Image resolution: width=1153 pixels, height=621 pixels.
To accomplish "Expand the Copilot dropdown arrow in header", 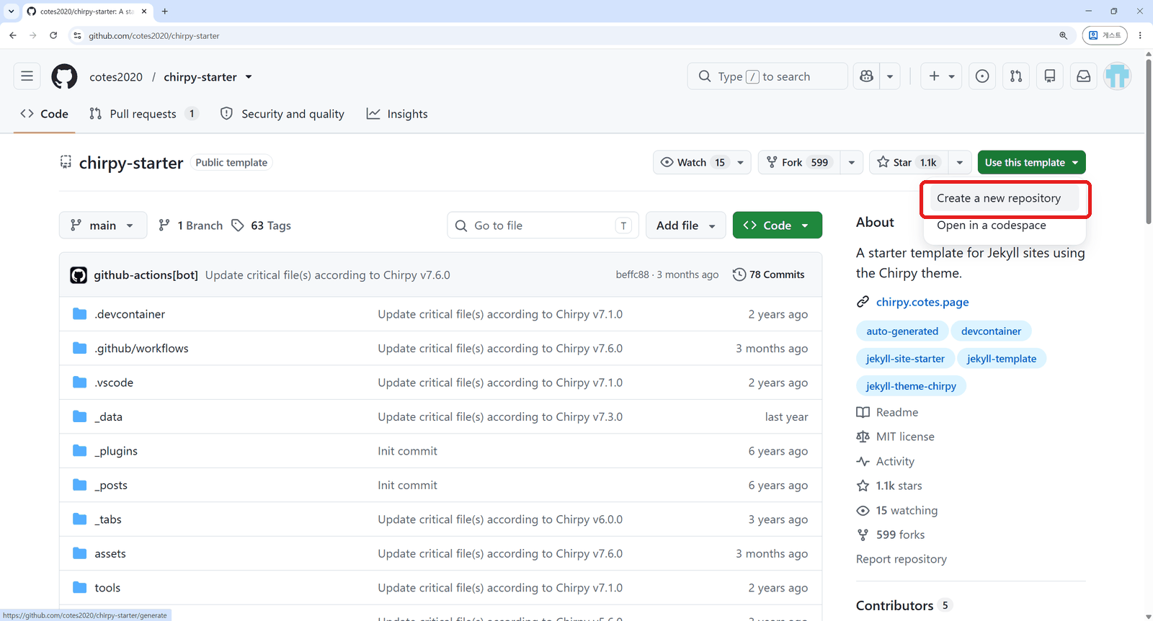I will [x=890, y=76].
